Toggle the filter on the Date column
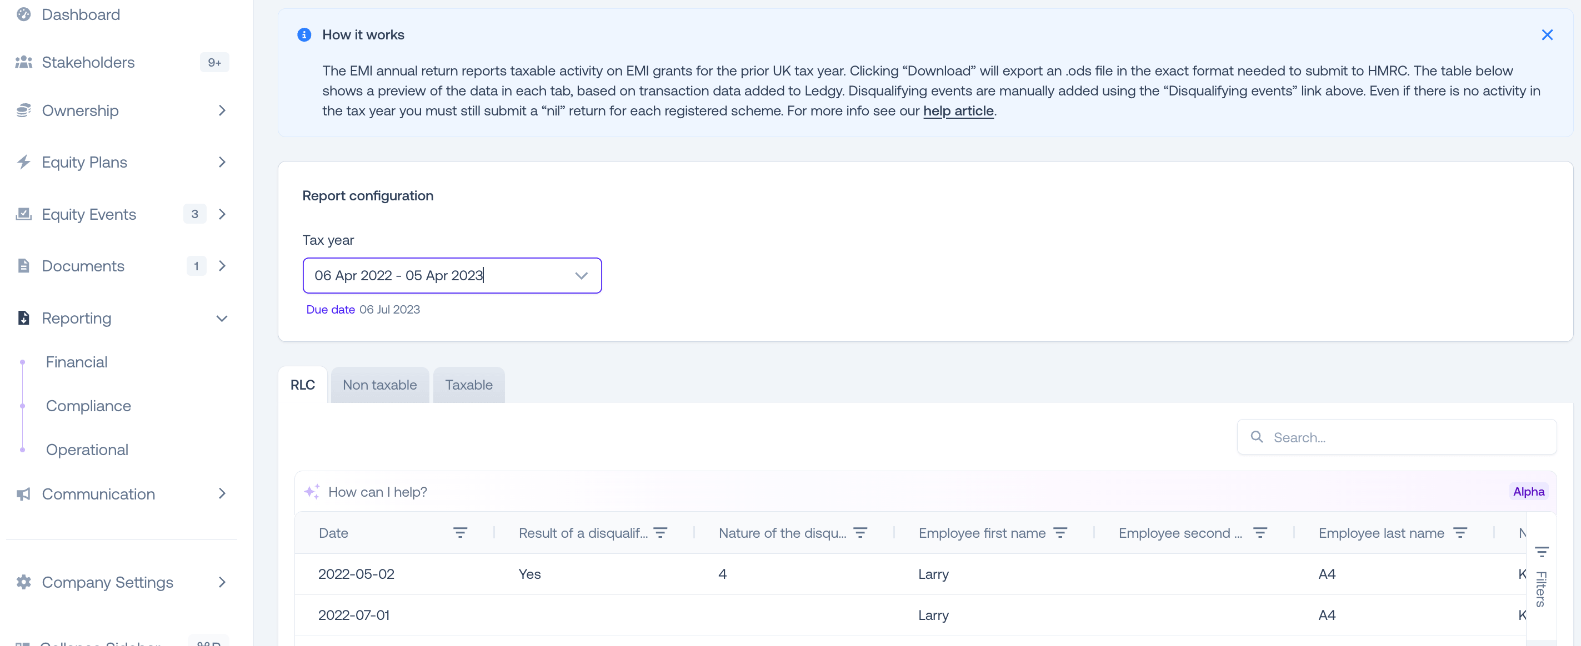The height and width of the screenshot is (646, 1581). 461,532
